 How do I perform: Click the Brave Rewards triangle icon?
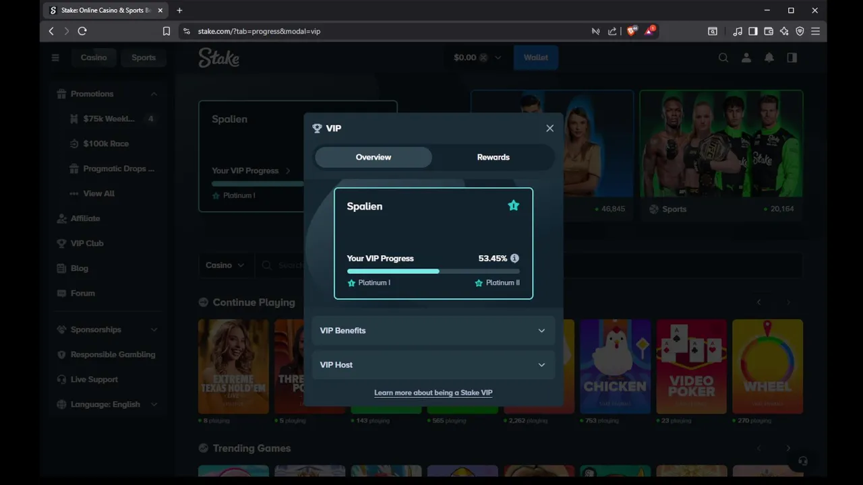coord(649,31)
